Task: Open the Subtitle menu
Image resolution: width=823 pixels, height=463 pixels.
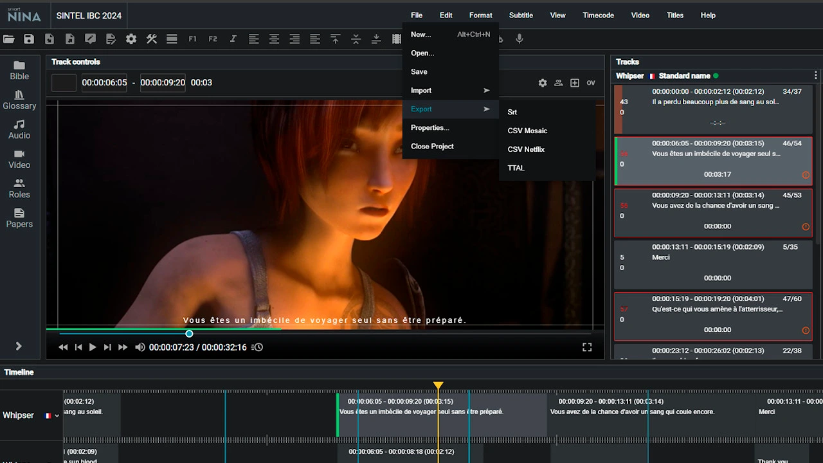Action: [521, 15]
